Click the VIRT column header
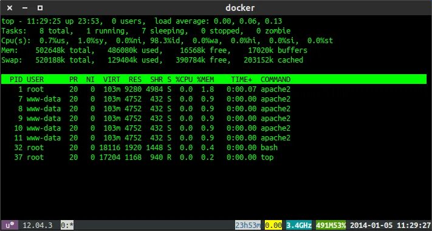432x231 pixels. [112, 80]
